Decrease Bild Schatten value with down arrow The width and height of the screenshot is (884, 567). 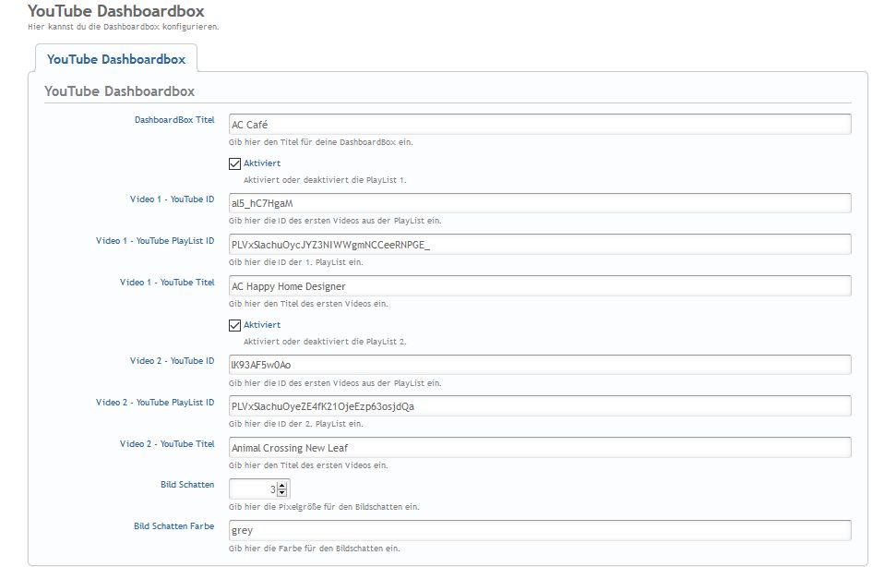(281, 492)
